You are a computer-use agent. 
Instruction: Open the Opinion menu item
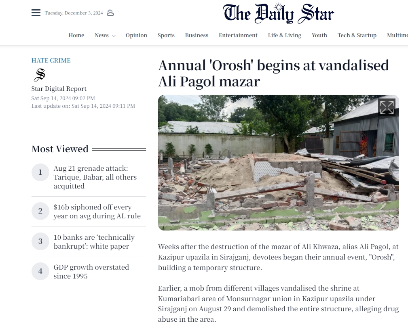pyautogui.click(x=136, y=36)
